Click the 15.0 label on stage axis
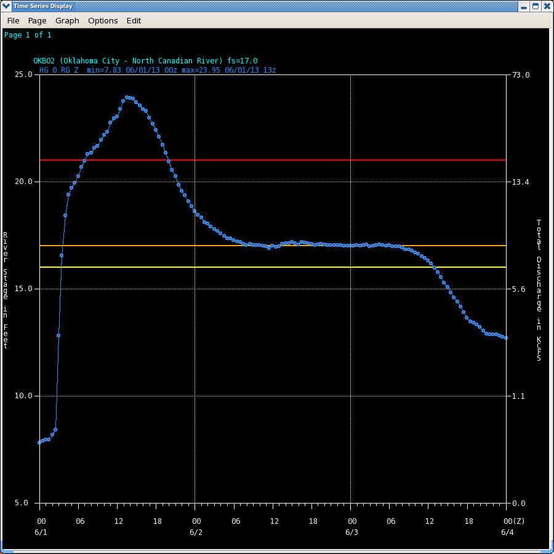This screenshot has height=554, width=554. pyautogui.click(x=23, y=289)
